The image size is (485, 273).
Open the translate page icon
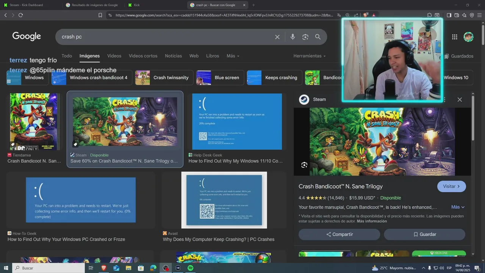339,15
